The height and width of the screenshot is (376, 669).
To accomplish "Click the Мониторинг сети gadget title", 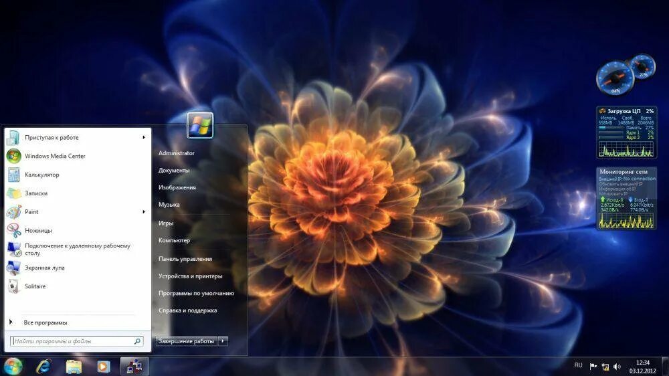I will [x=624, y=171].
